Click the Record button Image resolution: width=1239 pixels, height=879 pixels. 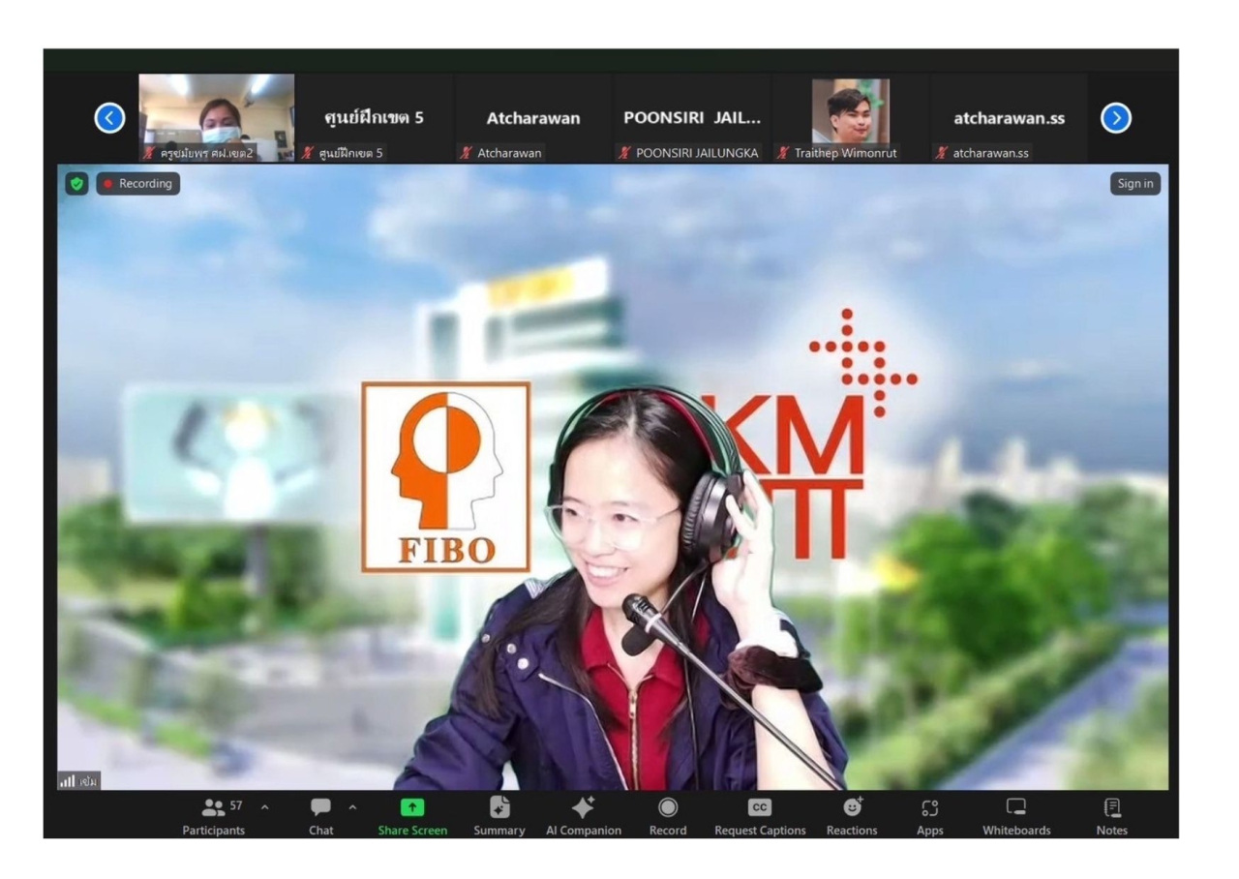(x=668, y=817)
